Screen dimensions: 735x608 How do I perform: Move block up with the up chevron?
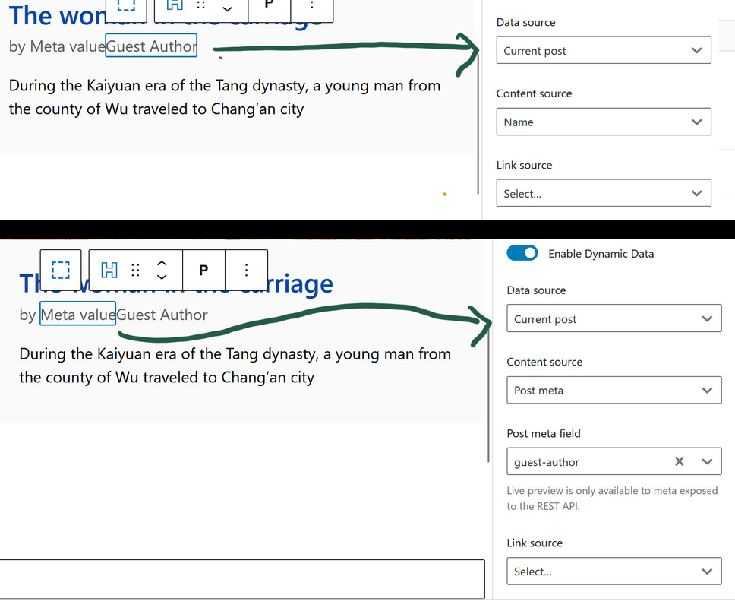coord(162,263)
